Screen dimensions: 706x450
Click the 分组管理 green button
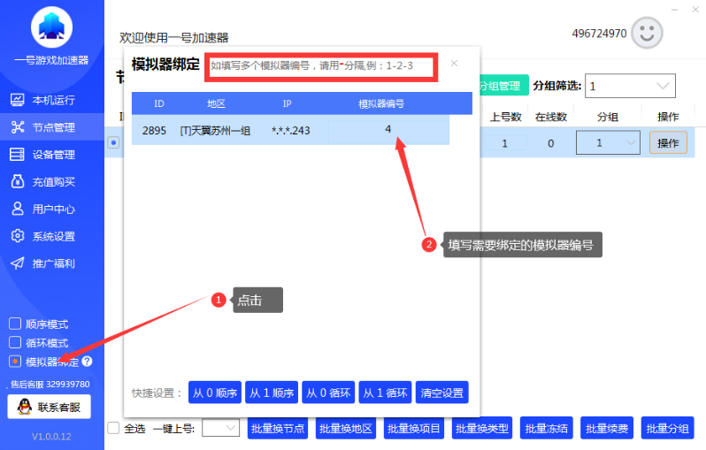[x=503, y=85]
